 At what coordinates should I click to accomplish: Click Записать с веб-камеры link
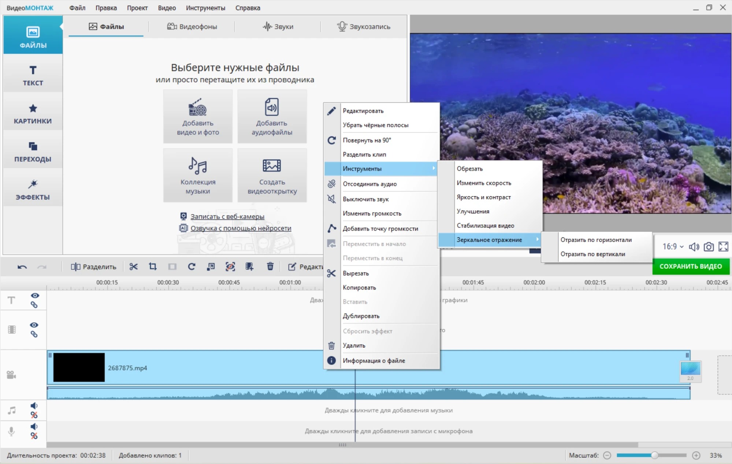(227, 216)
